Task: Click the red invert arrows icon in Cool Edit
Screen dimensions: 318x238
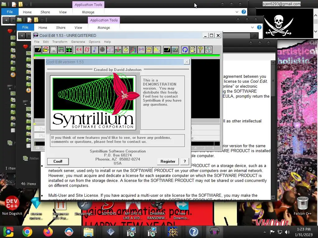Action: [87, 50]
